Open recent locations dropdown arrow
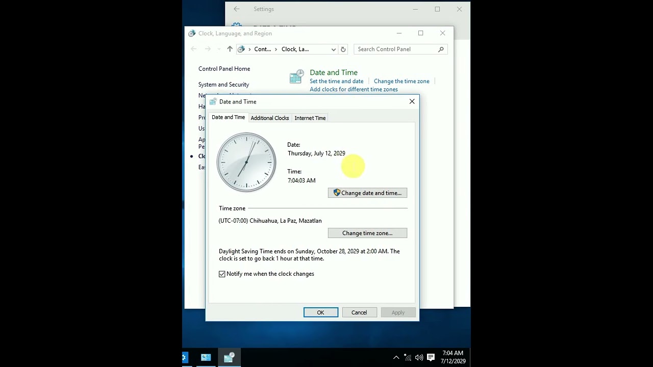Image resolution: width=653 pixels, height=367 pixels. tap(219, 49)
